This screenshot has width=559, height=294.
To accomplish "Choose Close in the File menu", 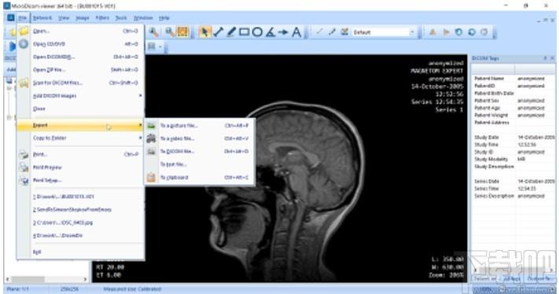I will point(81,108).
